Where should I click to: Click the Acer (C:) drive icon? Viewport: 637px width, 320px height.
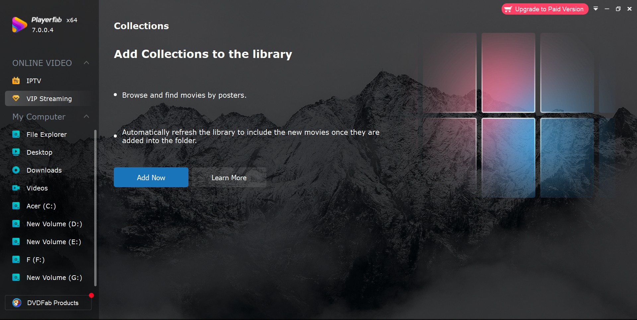coord(16,206)
